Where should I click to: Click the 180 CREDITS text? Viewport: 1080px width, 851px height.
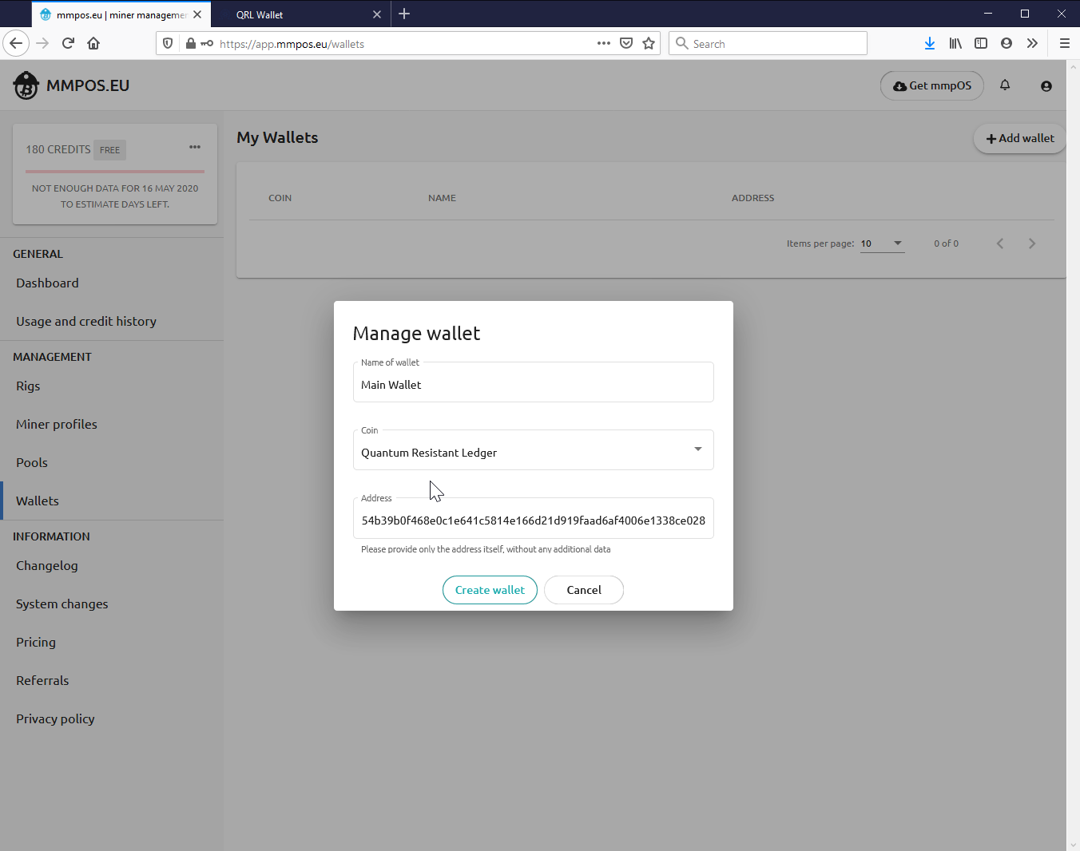coord(58,149)
